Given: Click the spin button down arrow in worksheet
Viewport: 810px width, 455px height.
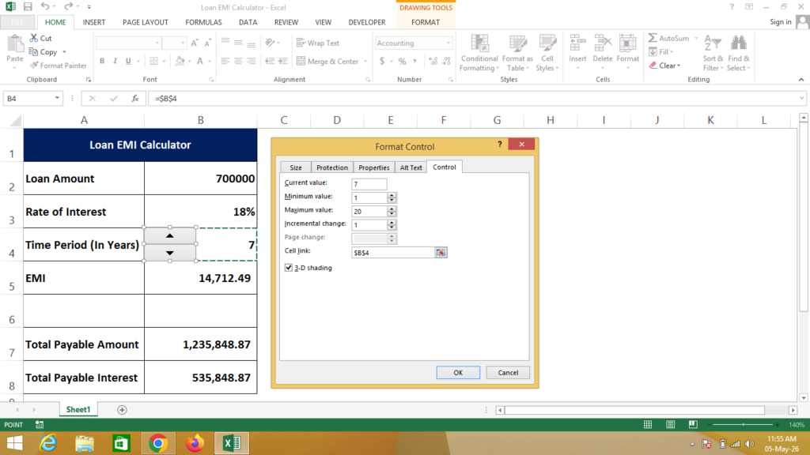Looking at the screenshot, I should click(x=169, y=253).
